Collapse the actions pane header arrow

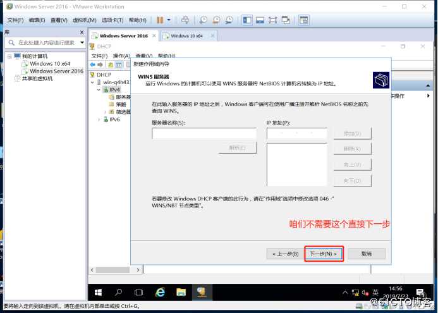click(x=428, y=85)
